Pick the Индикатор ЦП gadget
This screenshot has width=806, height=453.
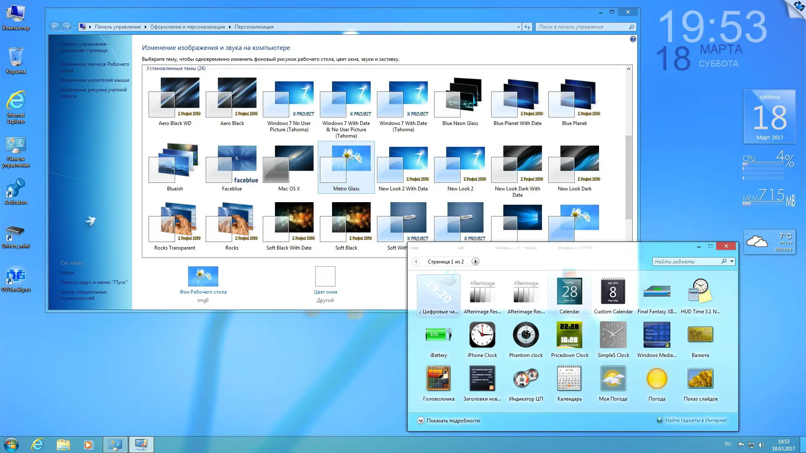(x=526, y=379)
